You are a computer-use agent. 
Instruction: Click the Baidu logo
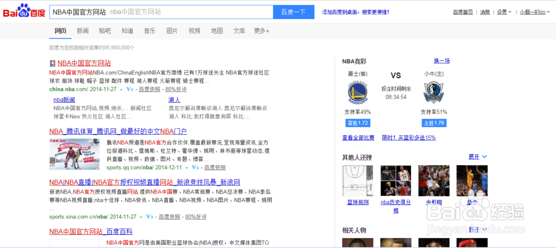pyautogui.click(x=24, y=12)
